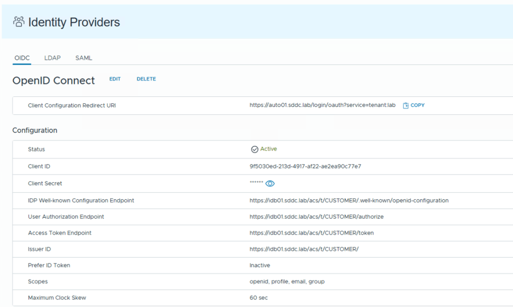Click the masked Client Secret asterisks
The width and height of the screenshot is (513, 307).
(256, 183)
